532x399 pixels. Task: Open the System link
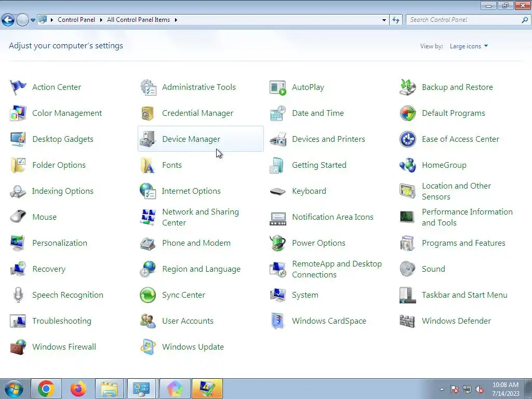click(305, 295)
